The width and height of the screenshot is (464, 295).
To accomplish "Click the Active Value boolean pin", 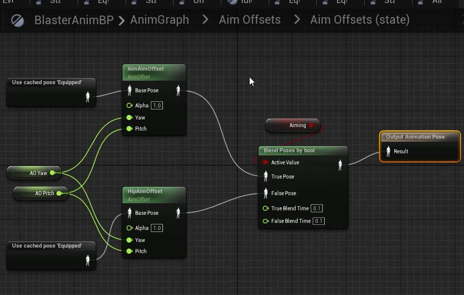I will click(265, 162).
